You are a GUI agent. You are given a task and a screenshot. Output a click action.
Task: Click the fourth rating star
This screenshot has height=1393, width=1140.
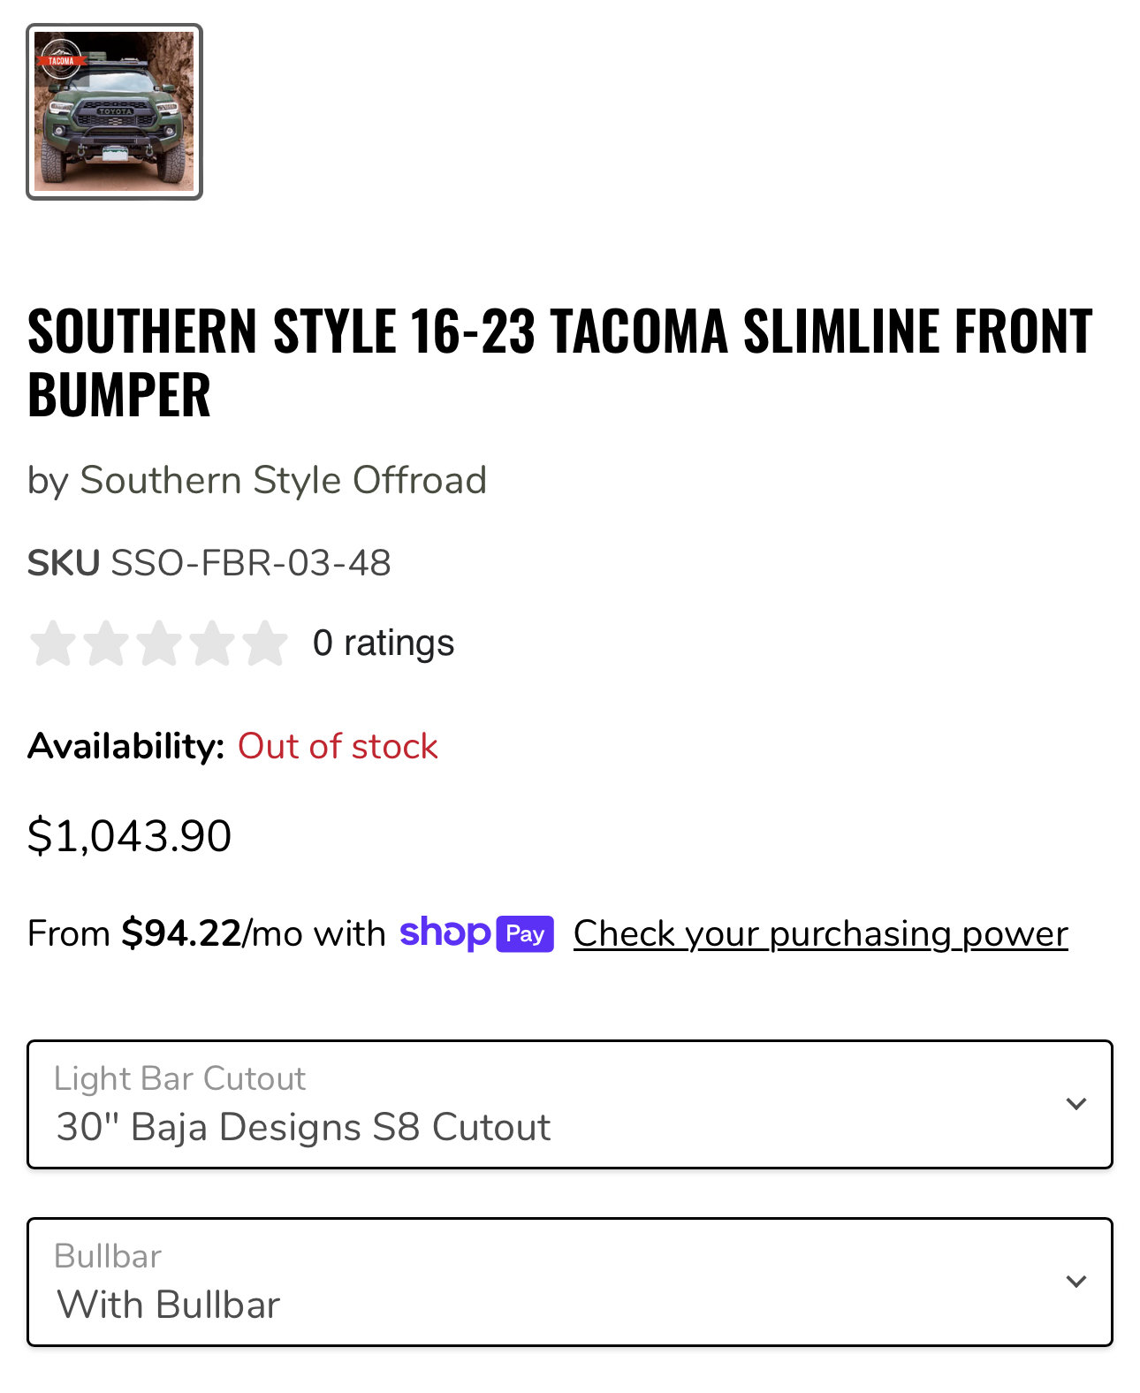(212, 643)
